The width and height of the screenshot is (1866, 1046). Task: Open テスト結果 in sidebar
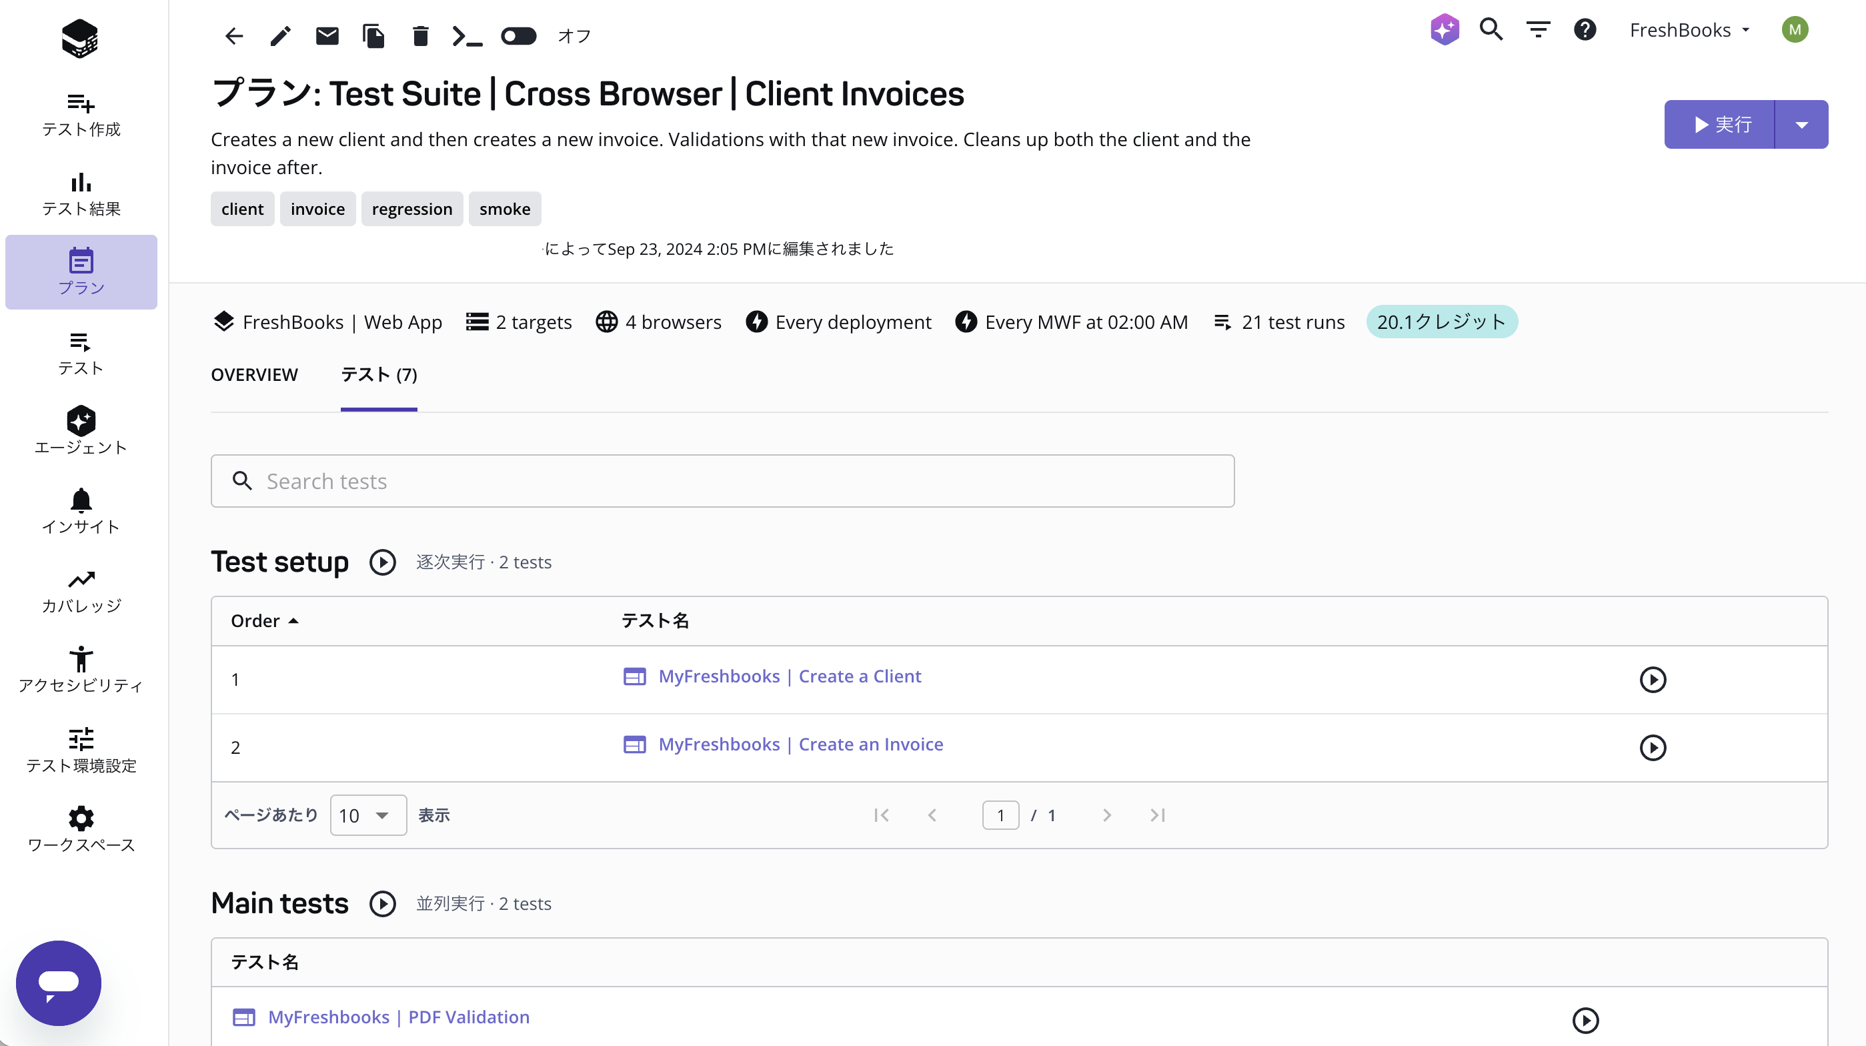pos(81,194)
